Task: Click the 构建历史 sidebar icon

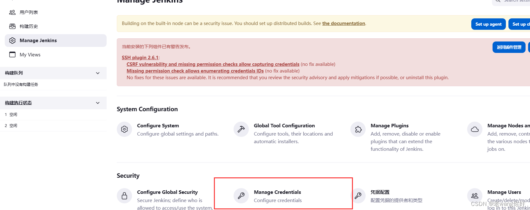Action: click(x=12, y=26)
